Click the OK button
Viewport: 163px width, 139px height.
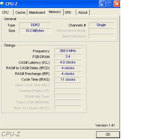coord(108,135)
